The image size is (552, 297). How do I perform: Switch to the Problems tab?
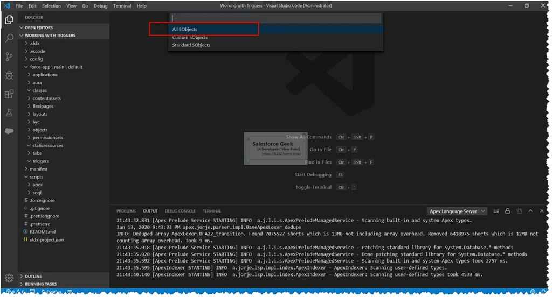[x=126, y=211]
